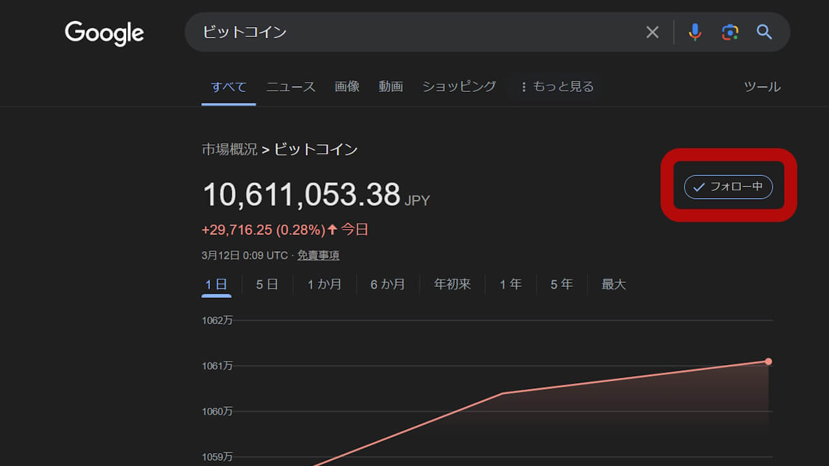Start voice search with microphone icon
829x466 pixels.
[695, 32]
